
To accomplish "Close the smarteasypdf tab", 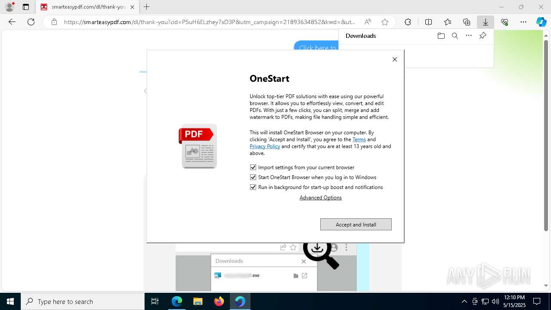I will [x=132, y=7].
